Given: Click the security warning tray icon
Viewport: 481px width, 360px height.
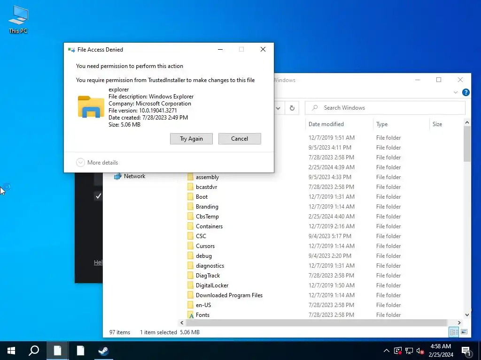Looking at the screenshot, I should pos(398,351).
